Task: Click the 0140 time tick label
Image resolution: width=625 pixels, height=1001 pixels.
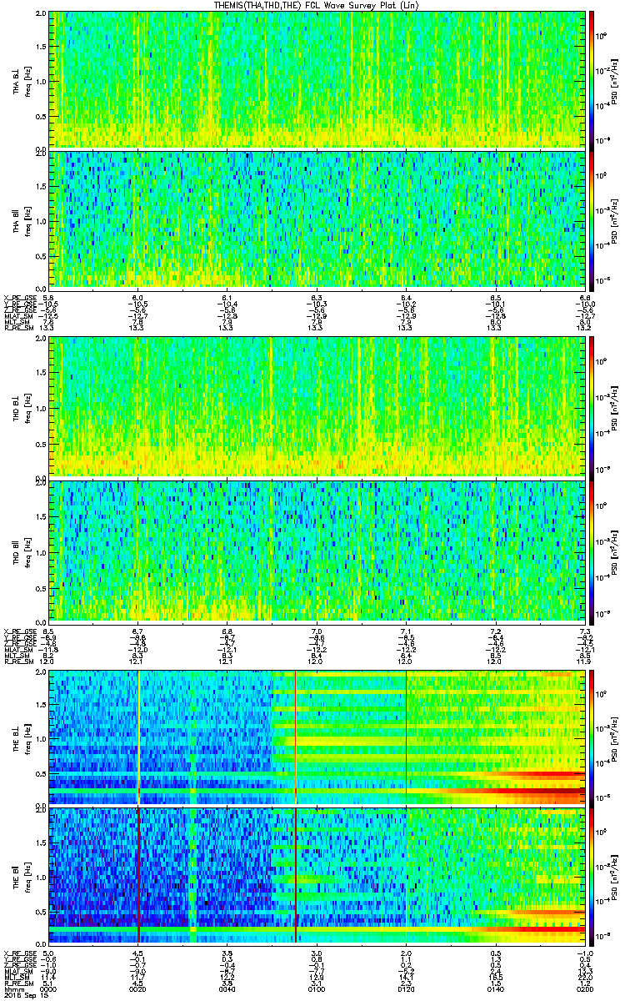Action: click(495, 988)
